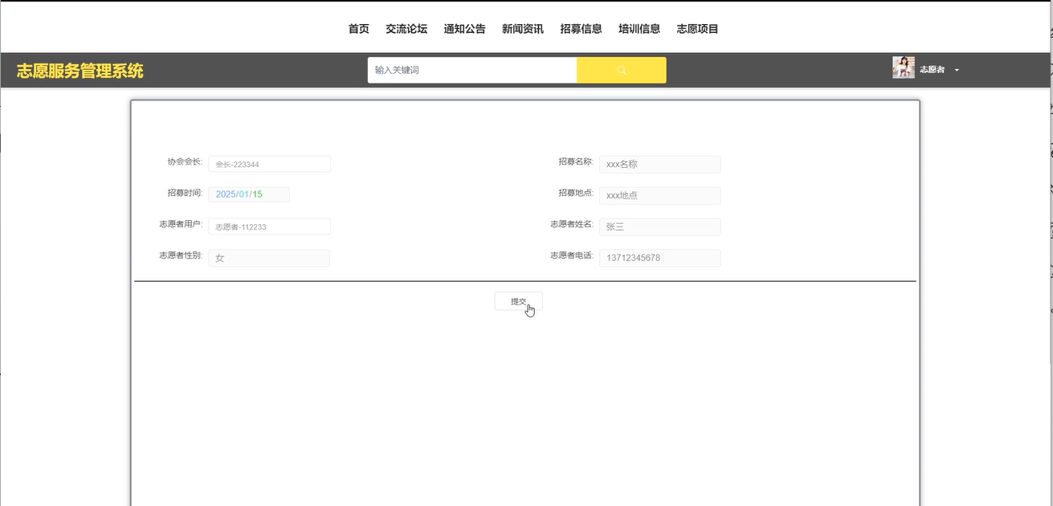Open the 志愿者 user avatar

[904, 67]
